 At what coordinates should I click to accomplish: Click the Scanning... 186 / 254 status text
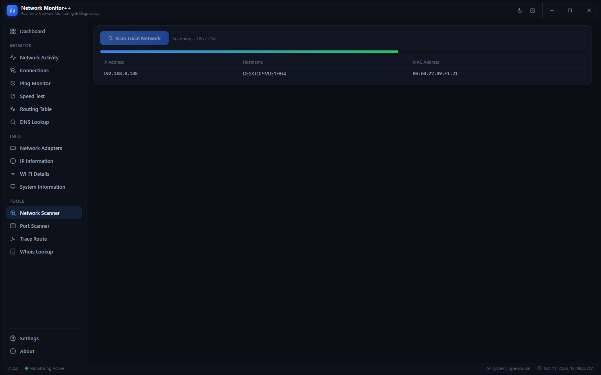pyautogui.click(x=194, y=39)
